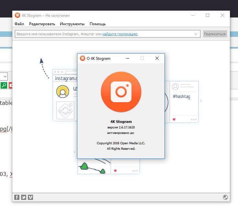This screenshot has width=238, height=207.
Task: Focus the Instagram username search field
Action: pyautogui.click(x=58, y=34)
